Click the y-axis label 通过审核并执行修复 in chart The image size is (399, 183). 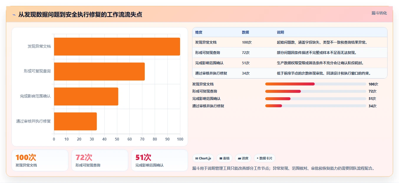click(x=34, y=121)
